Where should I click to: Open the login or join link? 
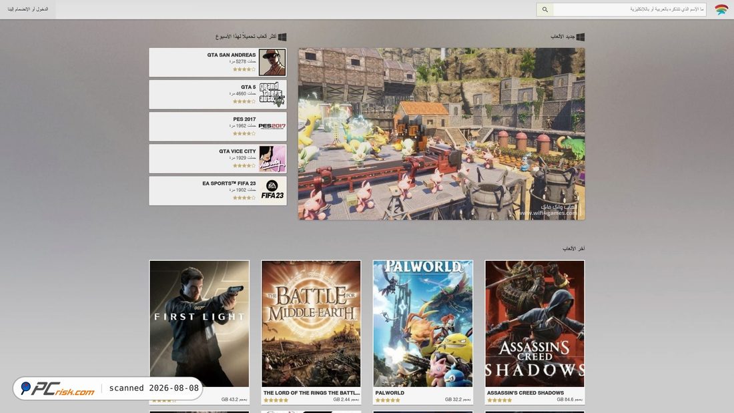pyautogui.click(x=27, y=9)
